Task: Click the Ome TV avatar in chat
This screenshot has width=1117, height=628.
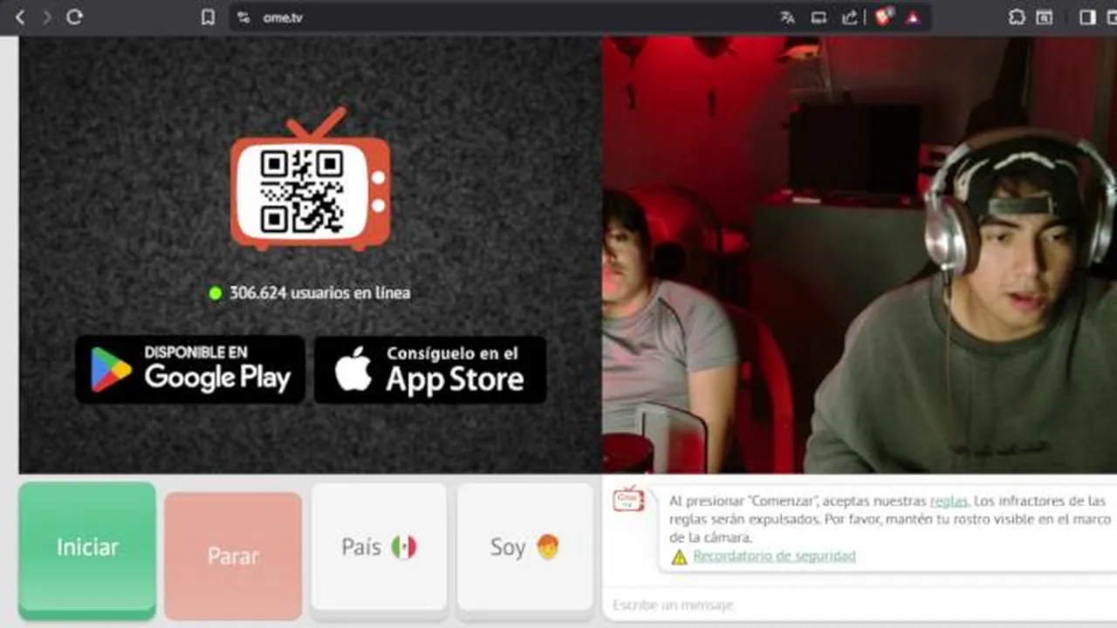Action: [628, 500]
